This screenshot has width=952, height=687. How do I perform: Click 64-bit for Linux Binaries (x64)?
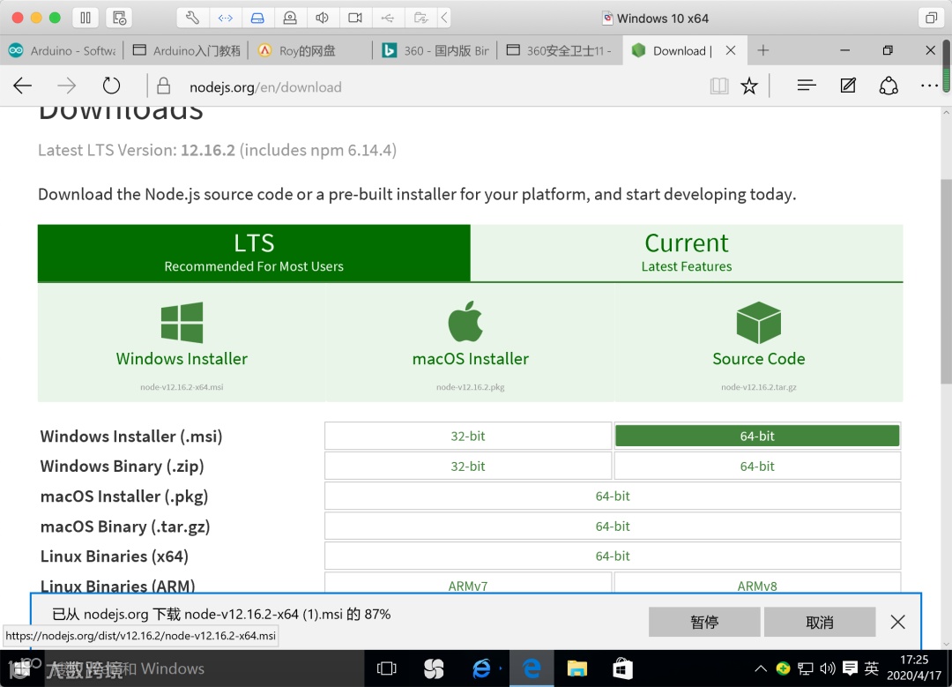pyautogui.click(x=613, y=556)
